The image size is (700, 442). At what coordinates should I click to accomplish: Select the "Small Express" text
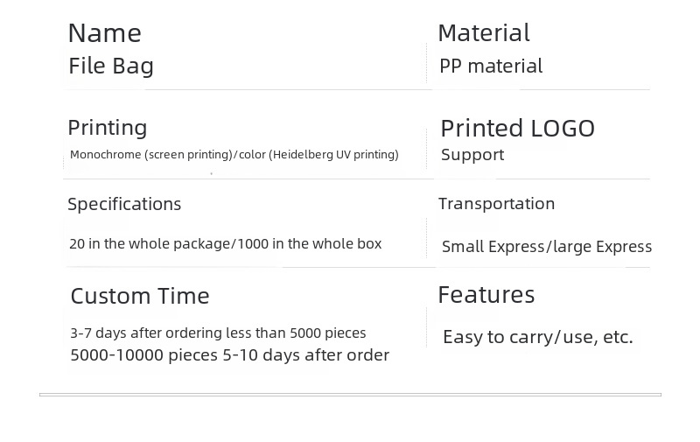[x=492, y=247]
